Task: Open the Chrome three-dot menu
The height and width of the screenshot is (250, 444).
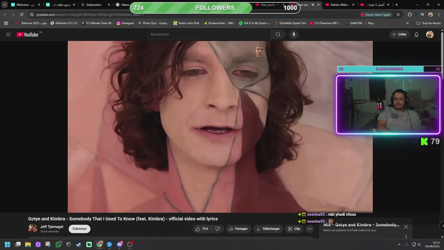Action: tap(439, 15)
